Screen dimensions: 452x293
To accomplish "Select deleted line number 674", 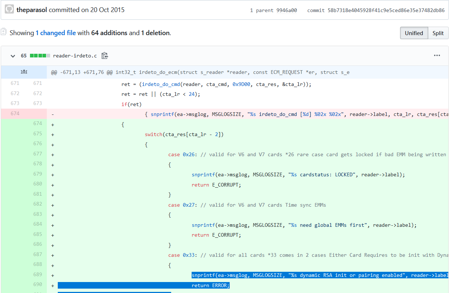I will click(15, 113).
